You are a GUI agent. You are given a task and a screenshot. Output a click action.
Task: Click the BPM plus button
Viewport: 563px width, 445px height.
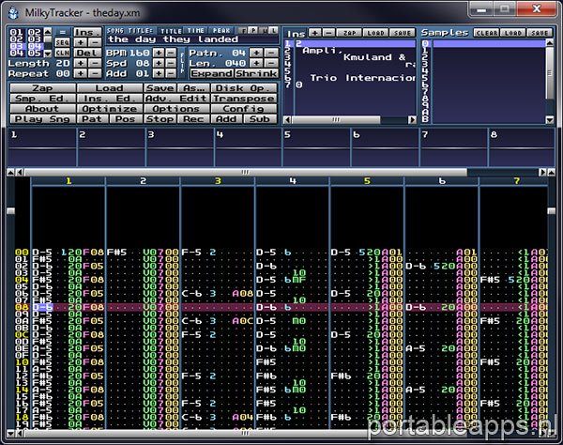pos(158,53)
